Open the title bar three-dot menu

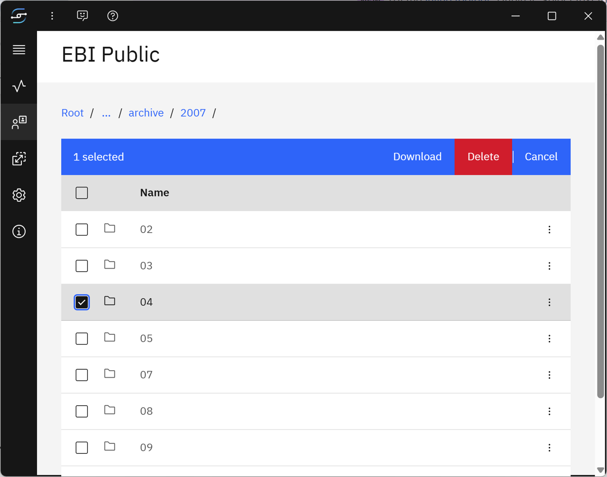pos(52,16)
